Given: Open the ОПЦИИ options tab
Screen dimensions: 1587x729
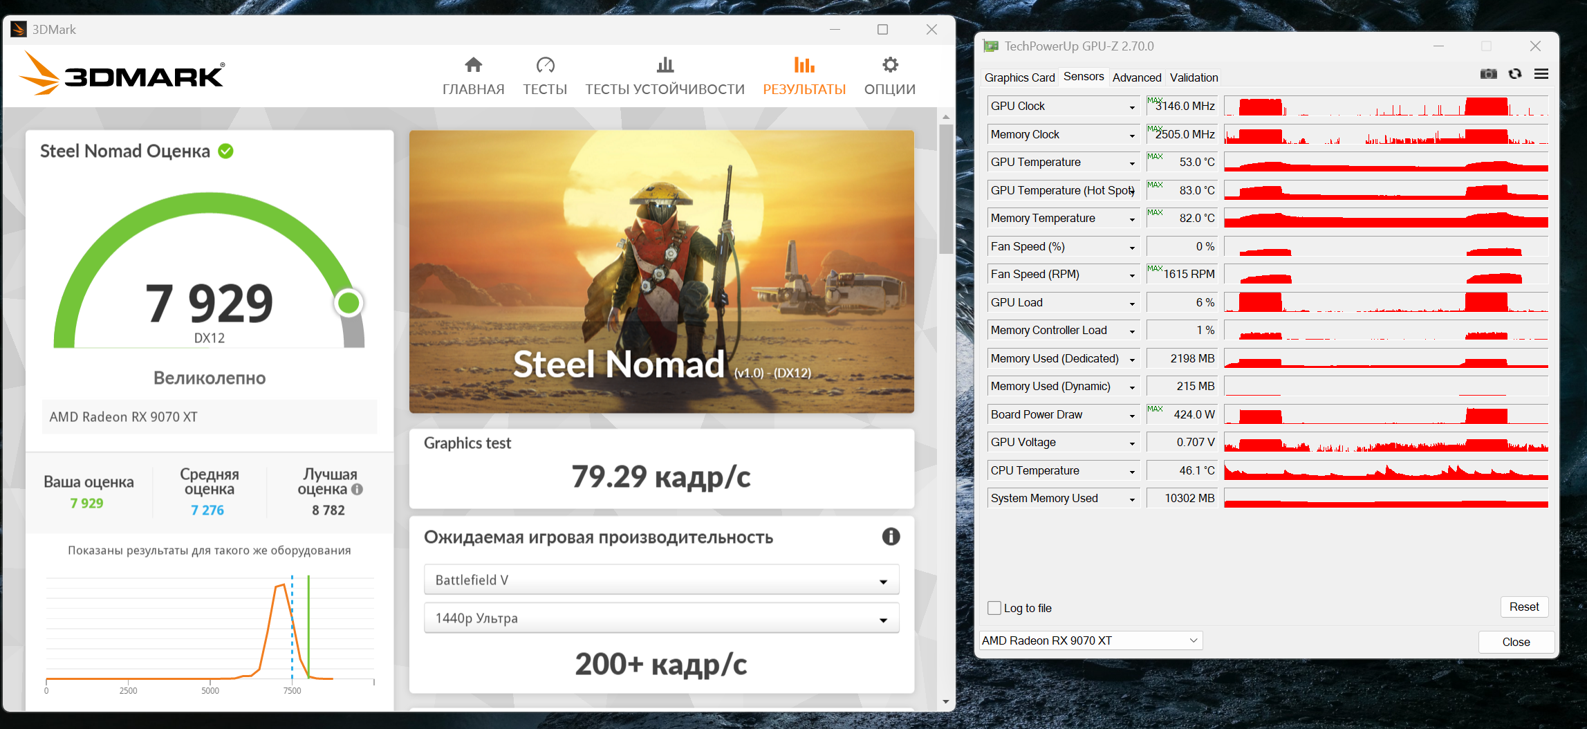Looking at the screenshot, I should (890, 76).
